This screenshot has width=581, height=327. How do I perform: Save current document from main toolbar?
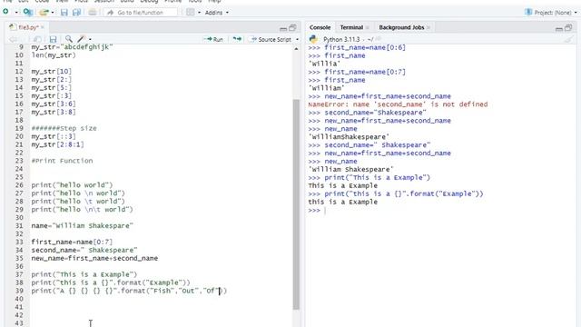click(x=64, y=12)
